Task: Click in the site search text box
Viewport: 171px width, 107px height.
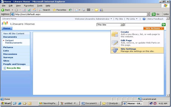Action: [142, 25]
